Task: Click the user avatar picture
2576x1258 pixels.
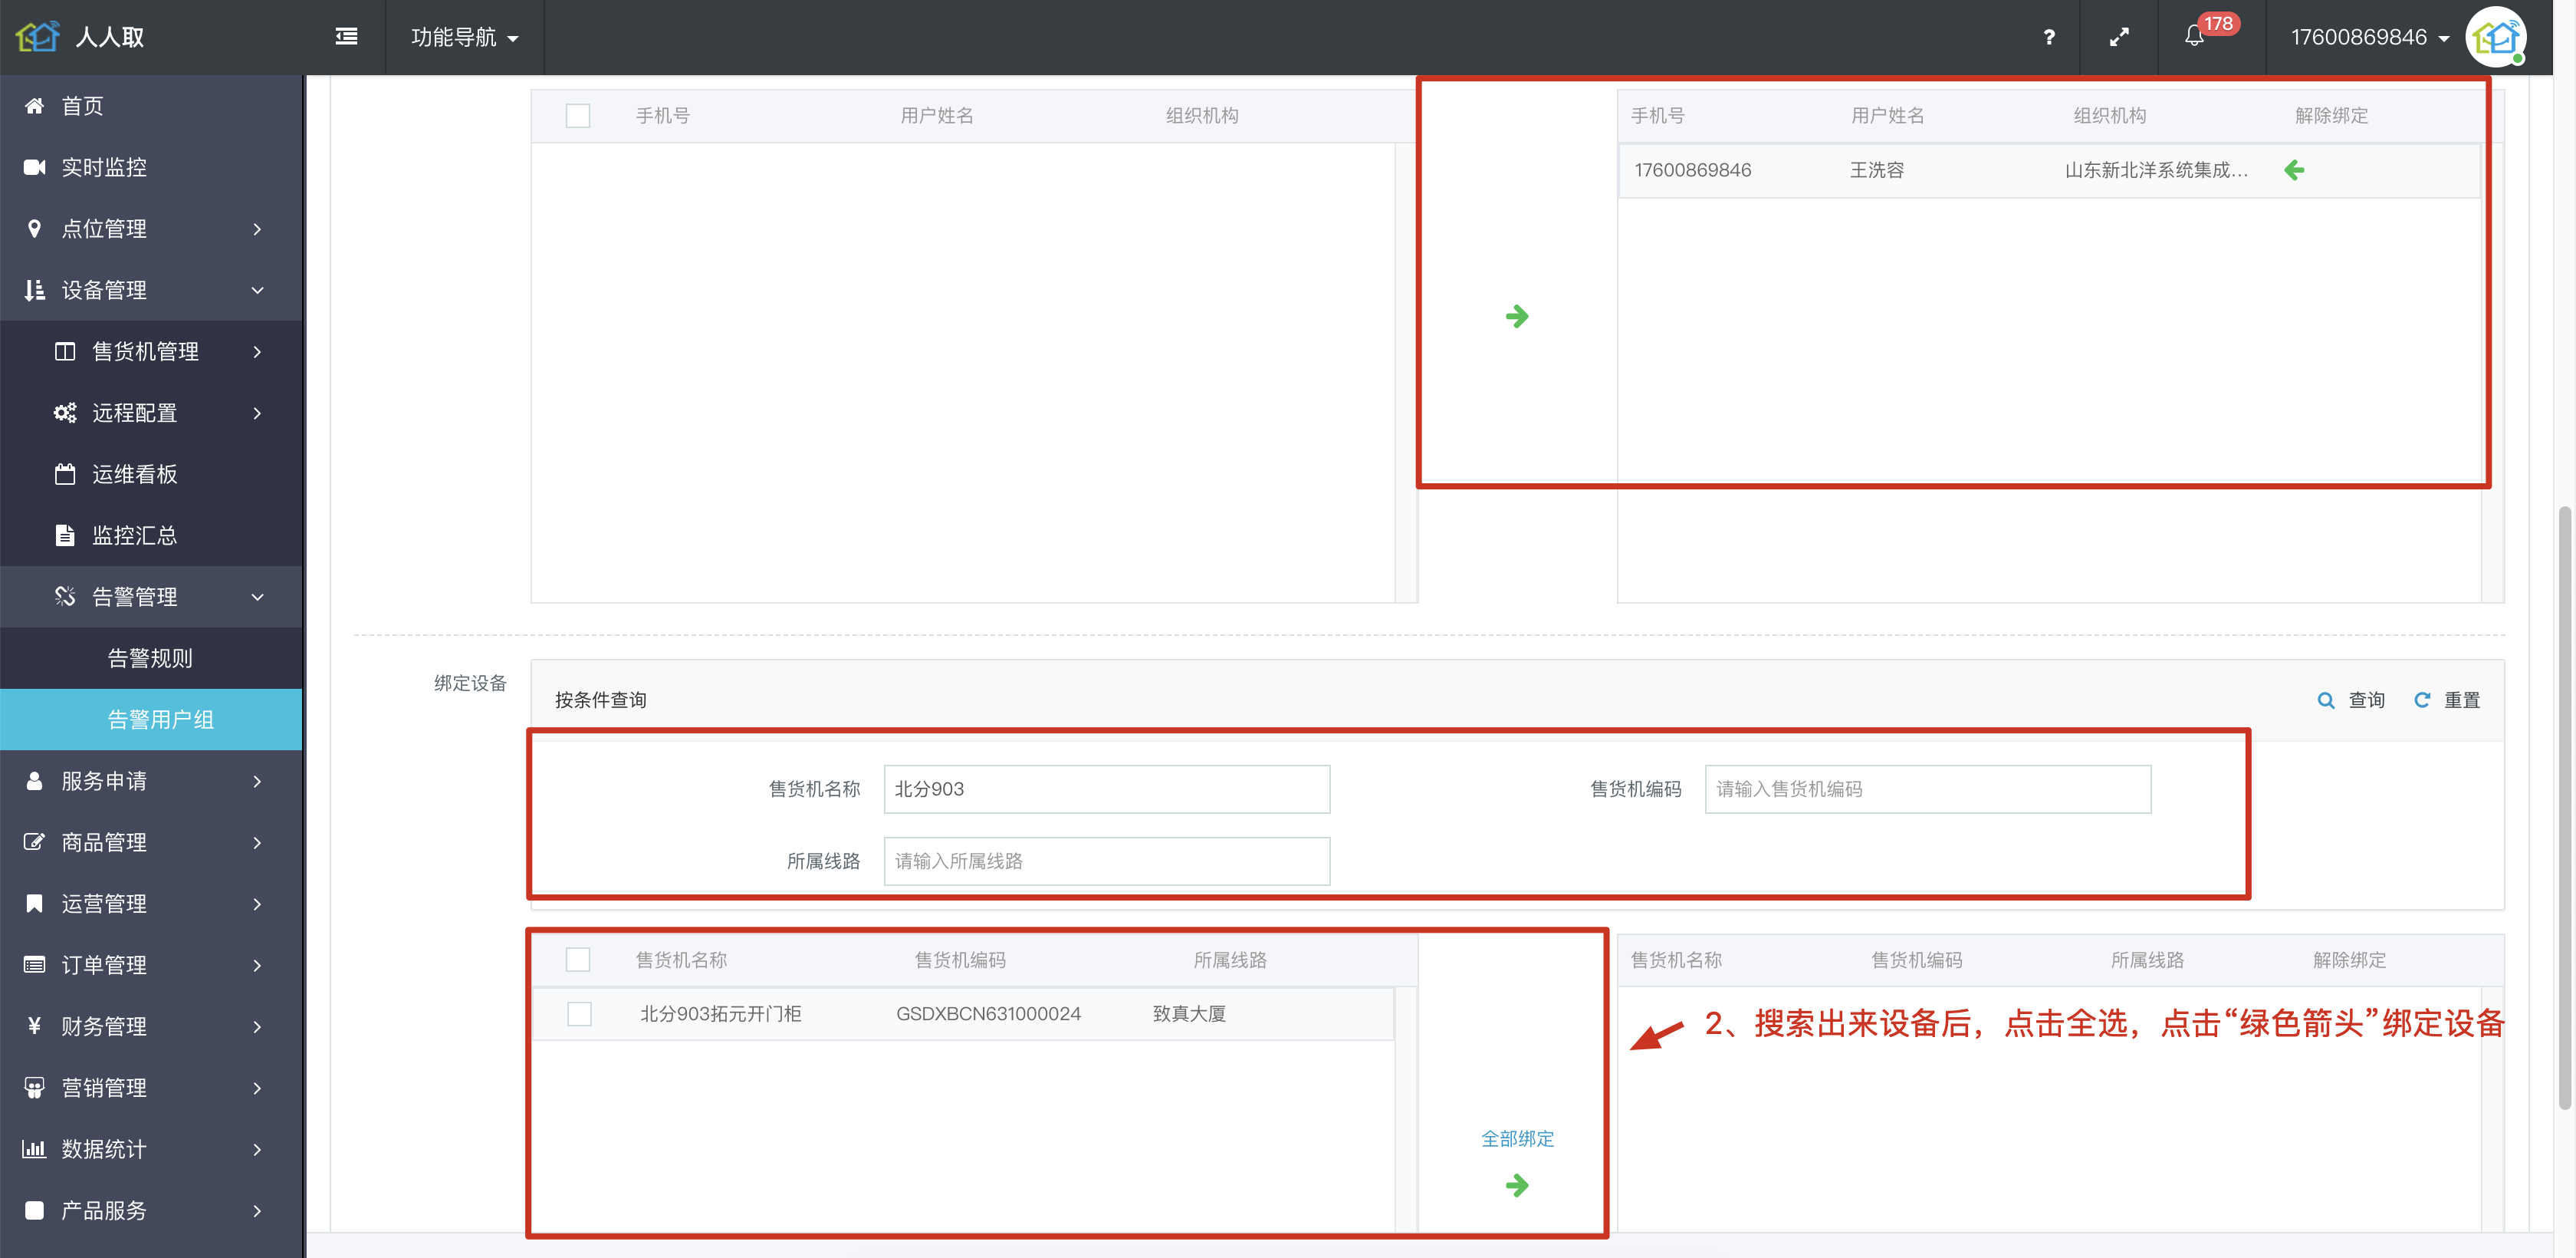Action: 2497,37
